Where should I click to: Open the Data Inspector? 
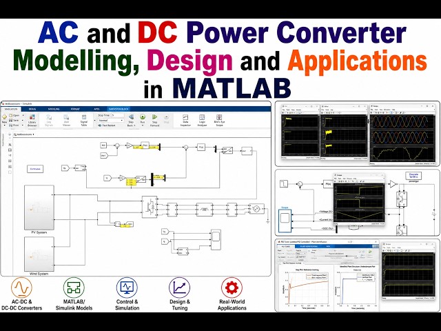click(185, 121)
